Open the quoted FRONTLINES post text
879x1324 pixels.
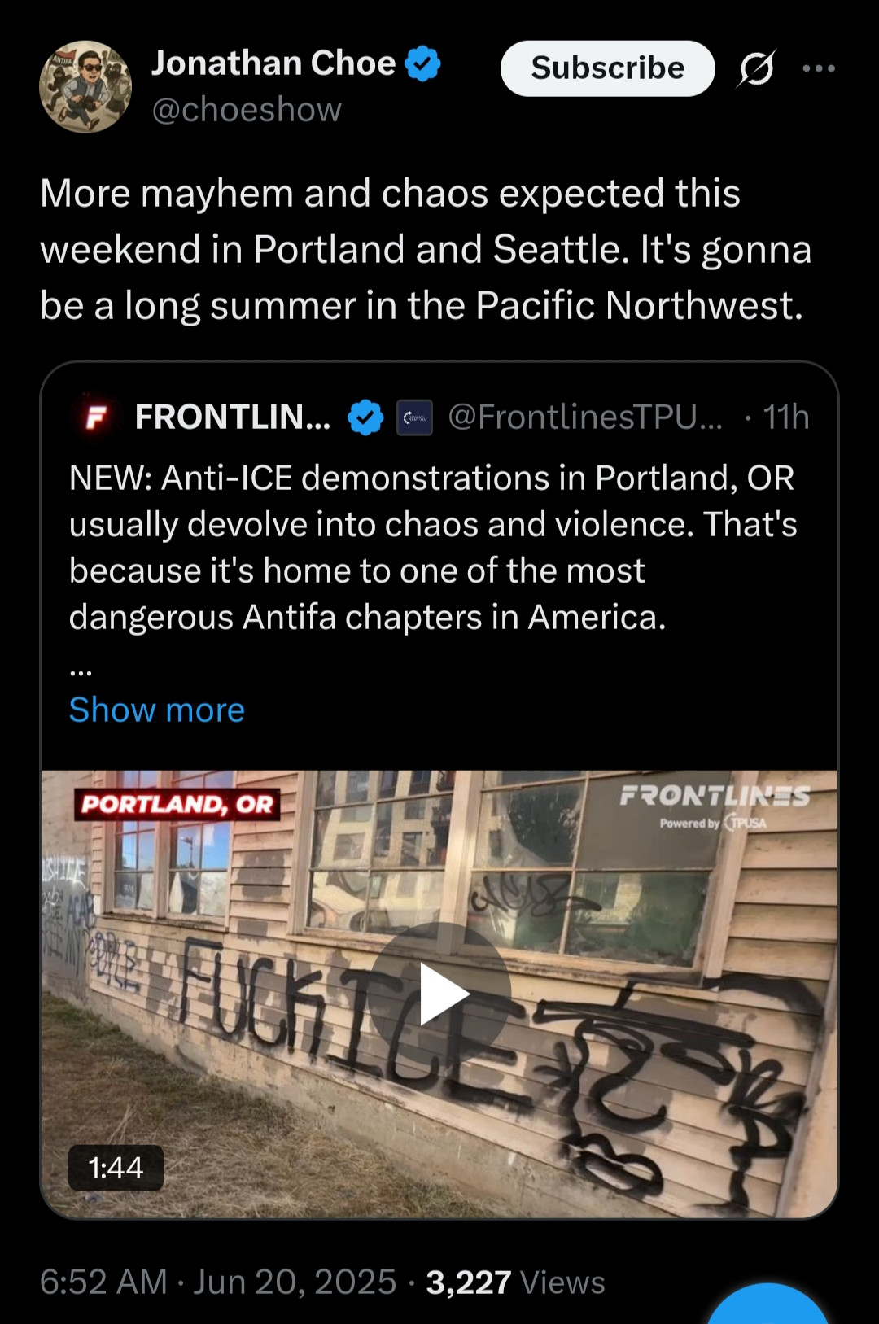[433, 548]
